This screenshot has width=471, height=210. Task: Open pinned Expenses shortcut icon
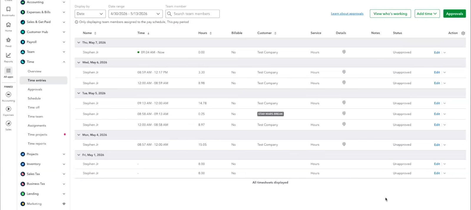pyautogui.click(x=8, y=109)
